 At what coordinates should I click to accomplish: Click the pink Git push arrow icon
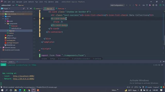coord(150,5)
